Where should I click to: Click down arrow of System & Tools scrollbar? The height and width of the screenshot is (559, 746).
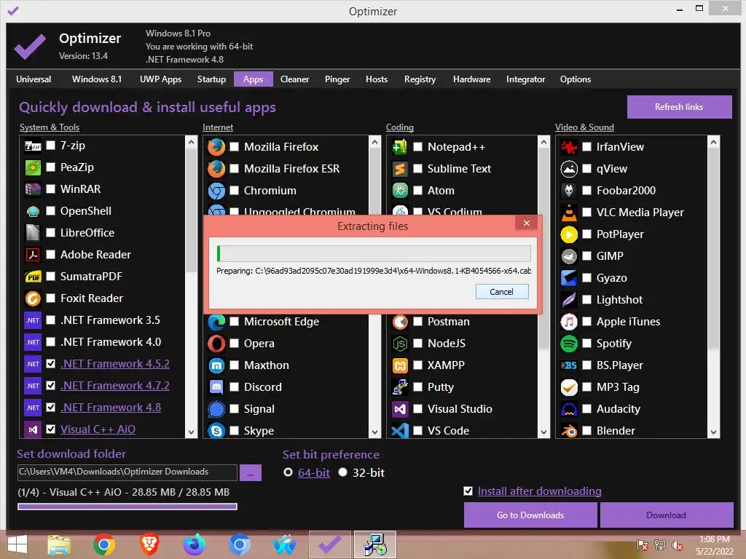tap(192, 432)
